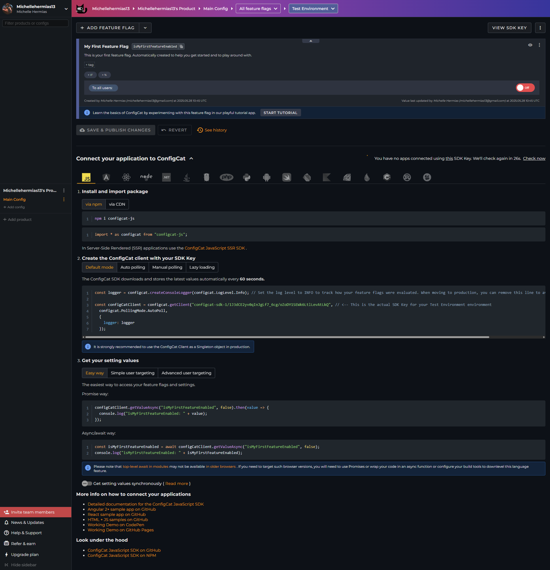The image size is (550, 570).
Task: Expand the account switcher chevron
Action: tap(66, 9)
